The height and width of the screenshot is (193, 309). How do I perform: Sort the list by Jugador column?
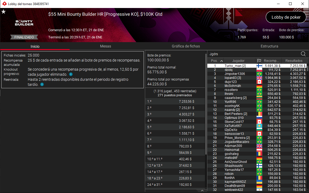point(238,61)
